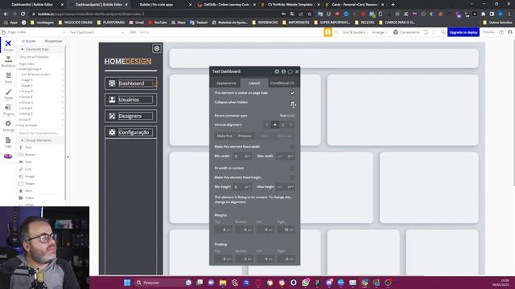This screenshot has width=515, height=289.
Task: Click the yellow issue checker icon
Action: point(328,32)
